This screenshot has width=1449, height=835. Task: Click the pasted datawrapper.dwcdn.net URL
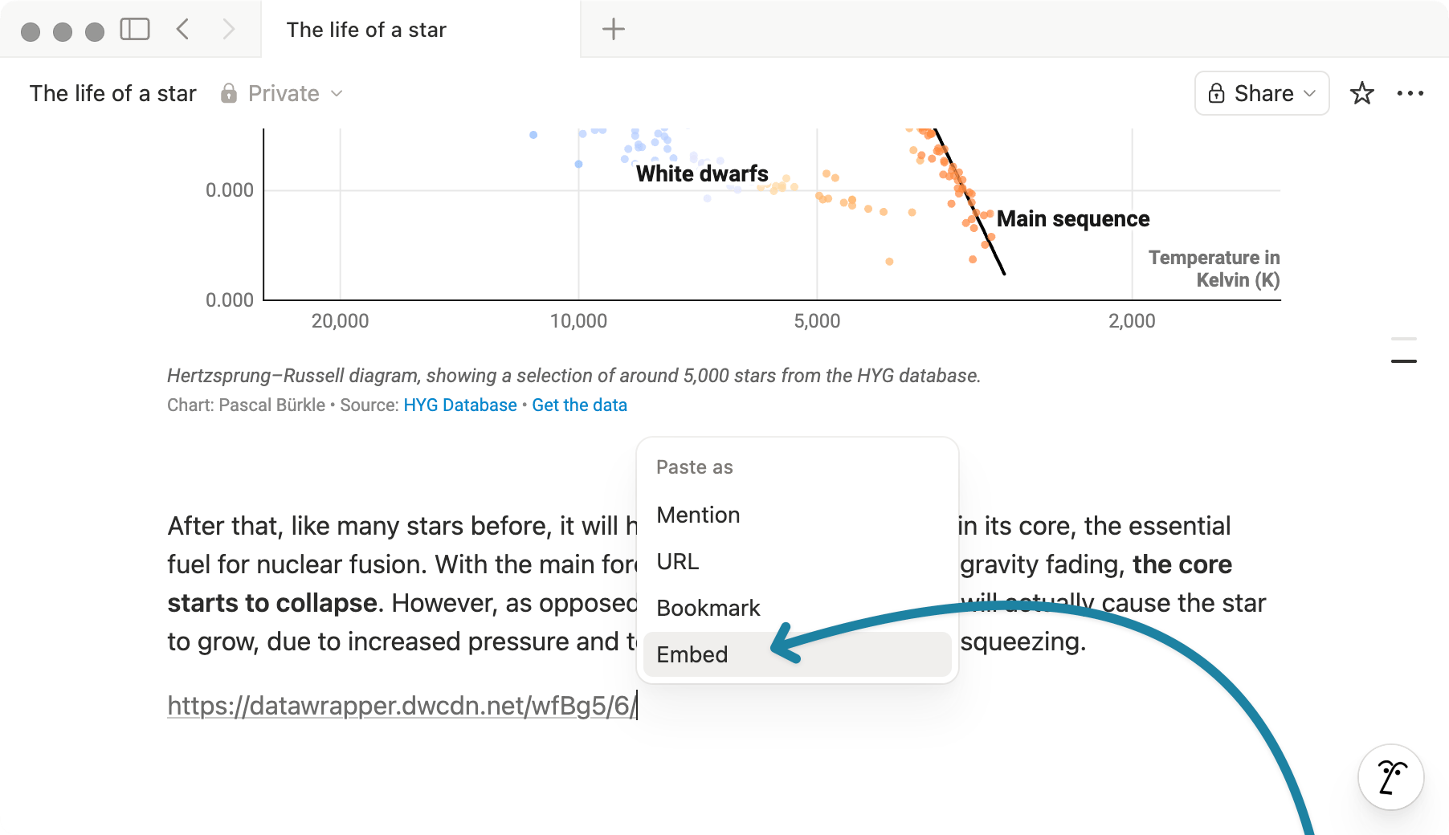(x=402, y=706)
